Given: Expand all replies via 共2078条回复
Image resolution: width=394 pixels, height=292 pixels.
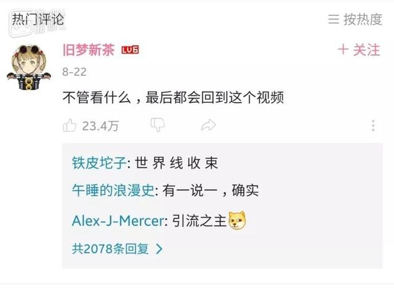Looking at the screenshot, I should pos(118,249).
